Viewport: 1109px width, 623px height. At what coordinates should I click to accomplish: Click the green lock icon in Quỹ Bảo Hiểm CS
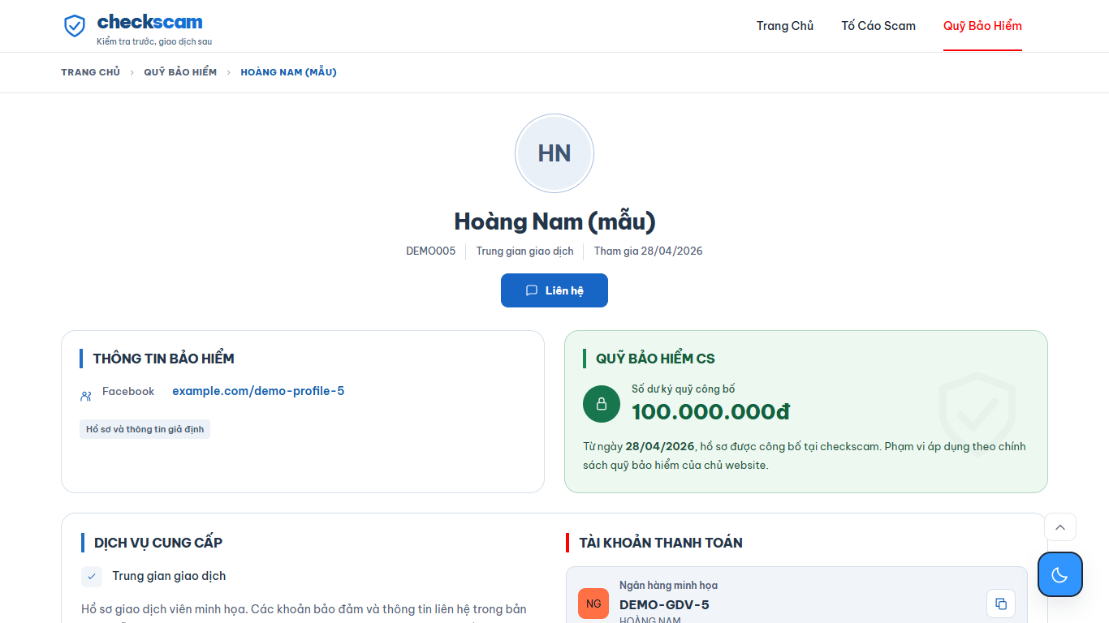(x=602, y=404)
